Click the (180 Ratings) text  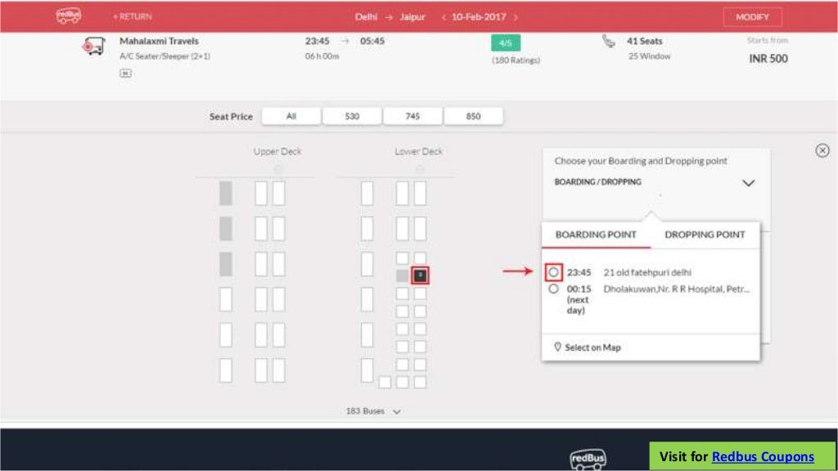point(516,61)
